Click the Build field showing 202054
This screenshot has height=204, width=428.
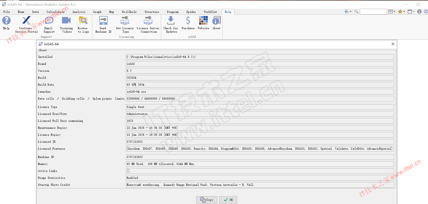click(260, 78)
